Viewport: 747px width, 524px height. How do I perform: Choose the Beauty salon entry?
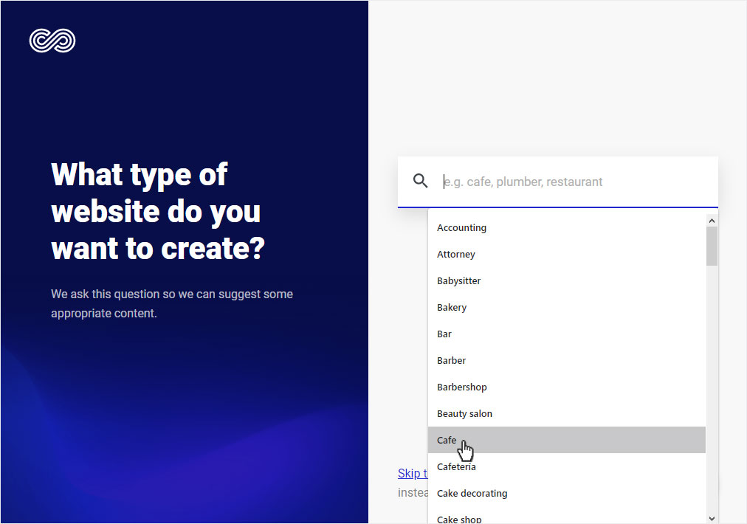(x=566, y=414)
